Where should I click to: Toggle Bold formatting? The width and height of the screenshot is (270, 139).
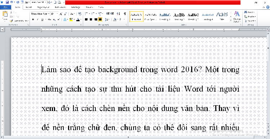[x=33, y=19]
